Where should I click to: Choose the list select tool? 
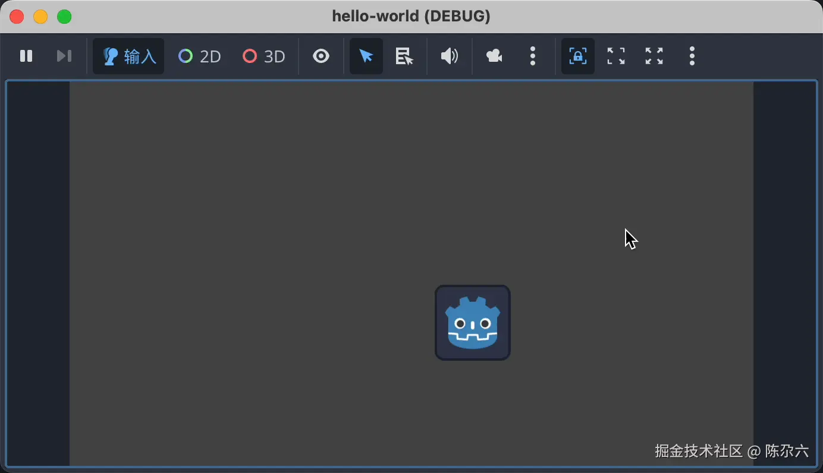tap(404, 56)
